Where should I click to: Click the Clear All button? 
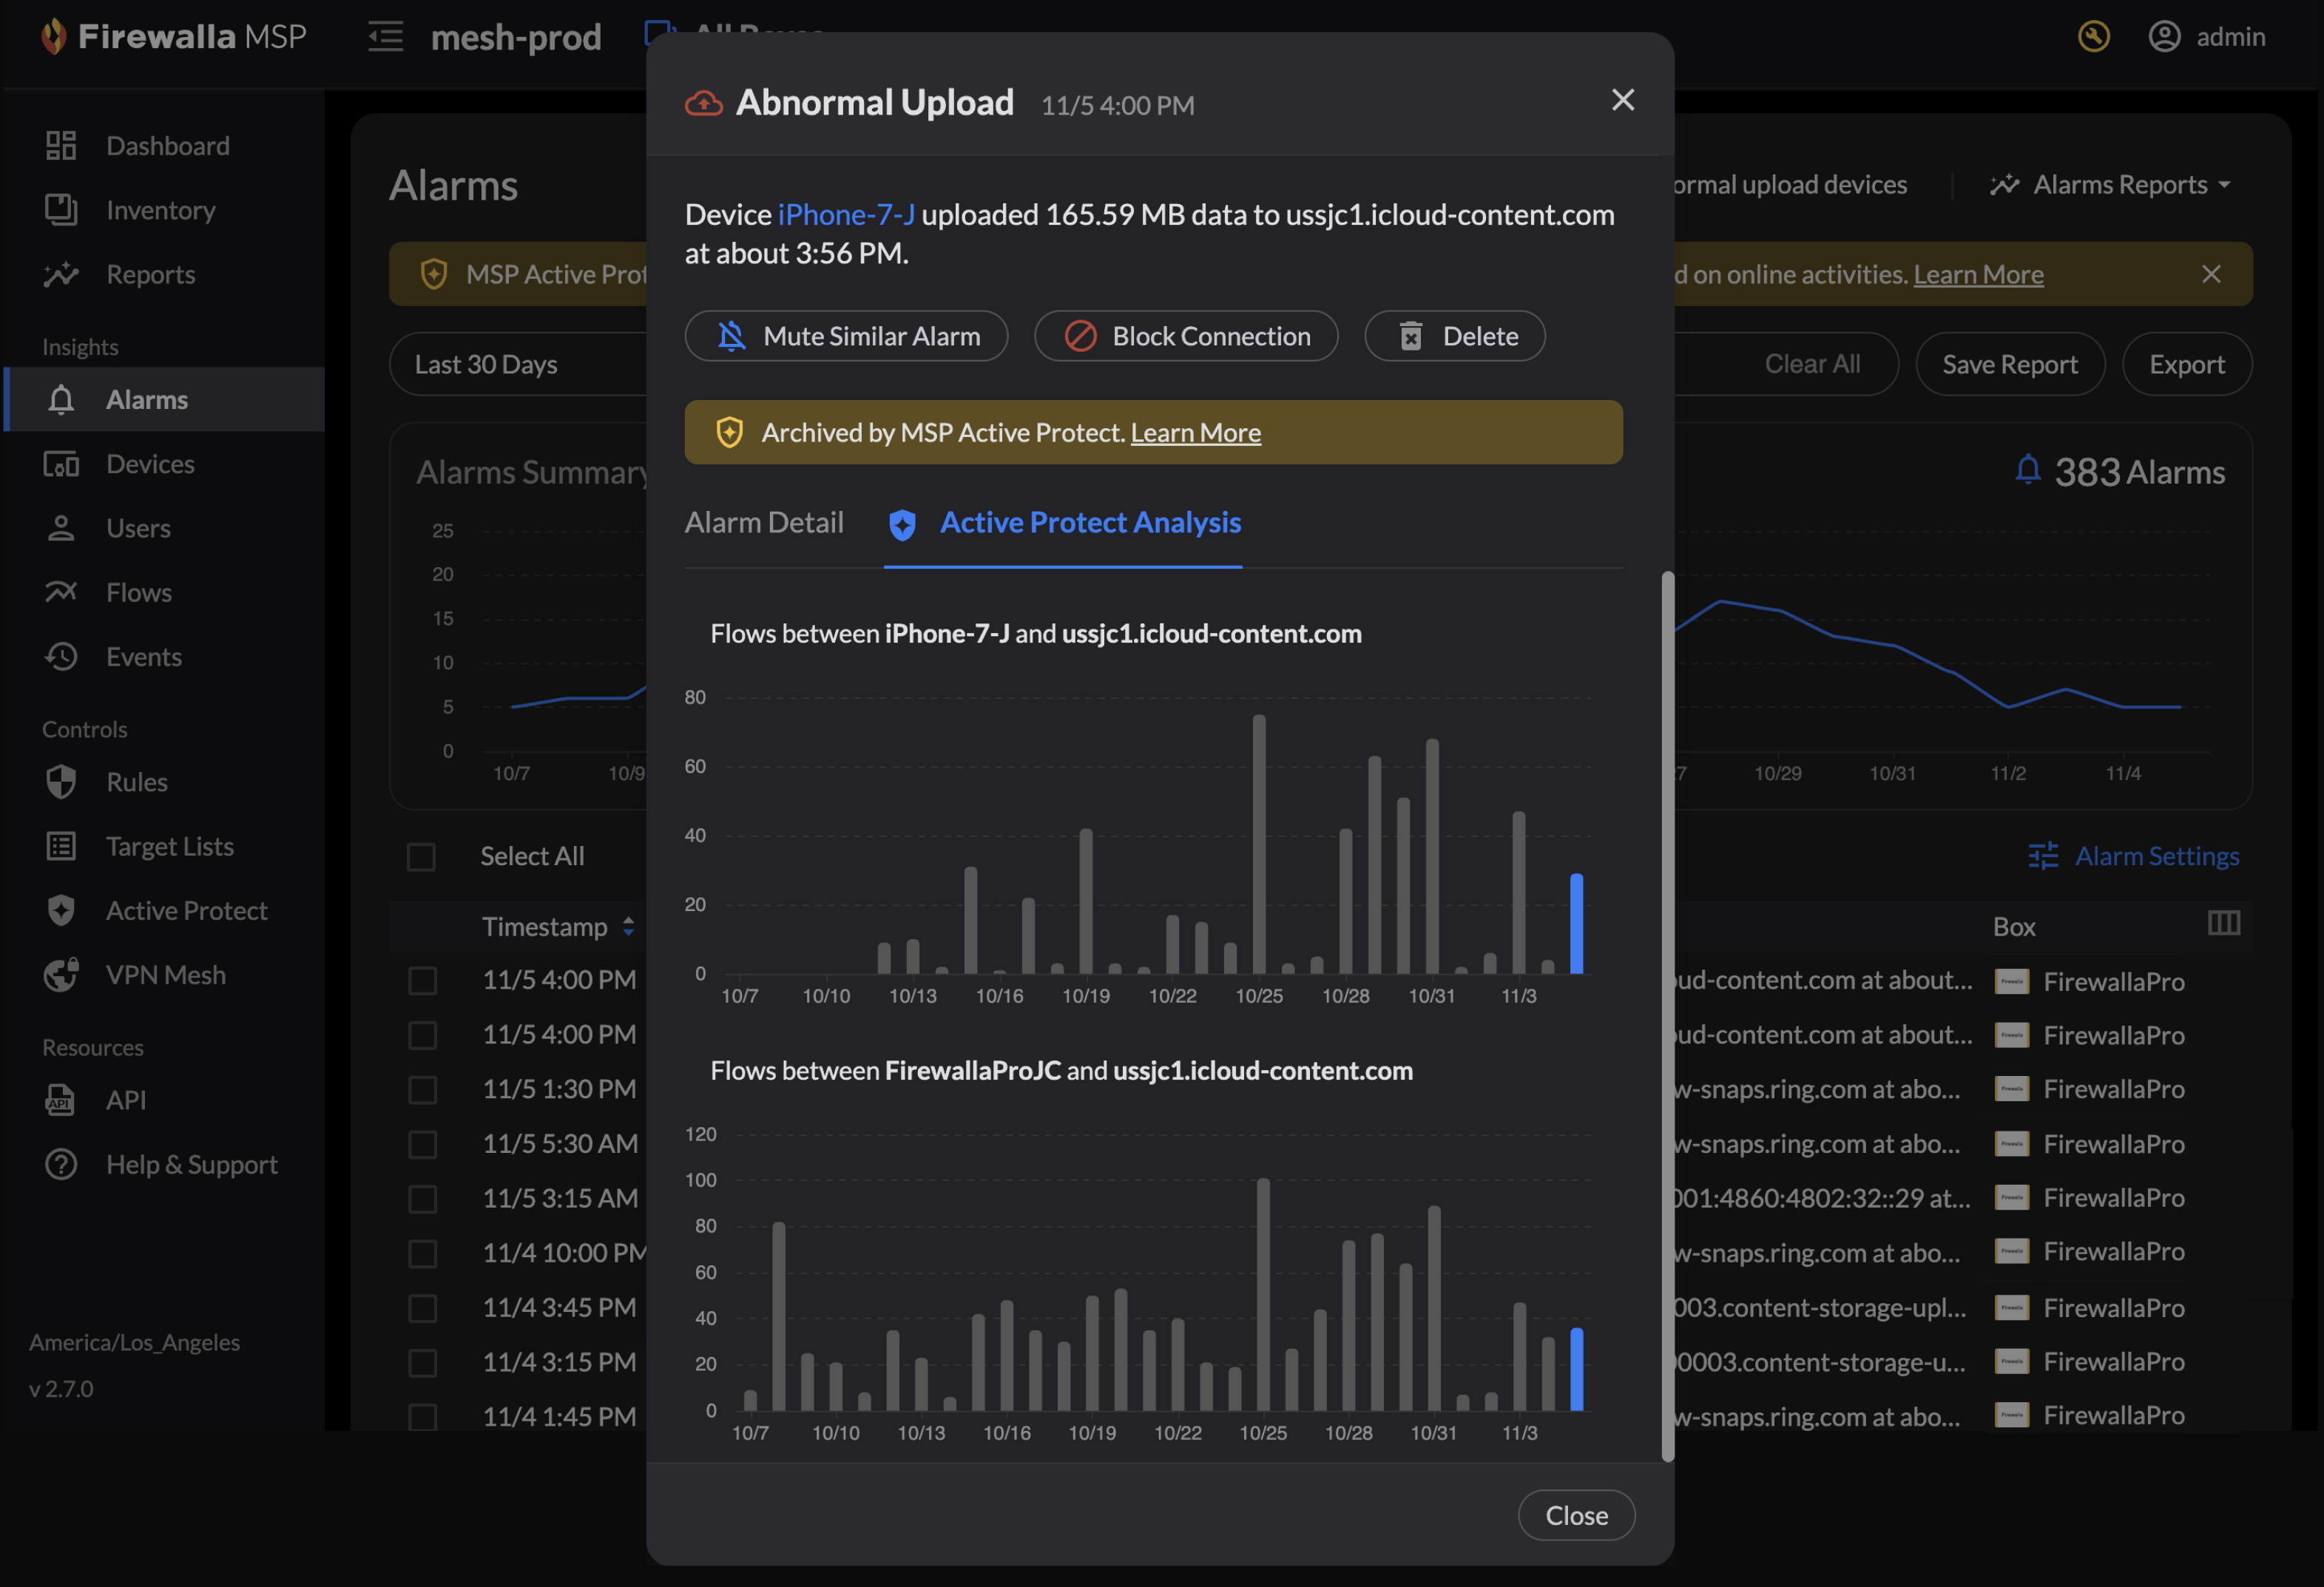1812,364
